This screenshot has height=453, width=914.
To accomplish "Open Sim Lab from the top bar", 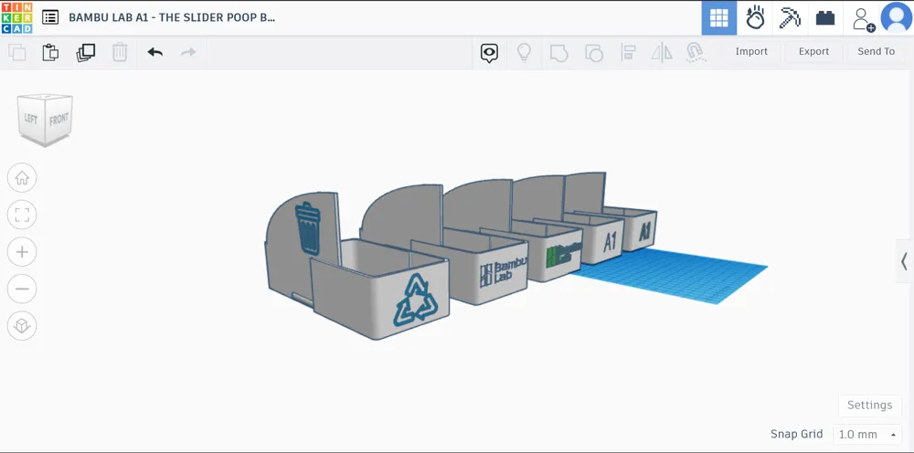I will pyautogui.click(x=755, y=17).
